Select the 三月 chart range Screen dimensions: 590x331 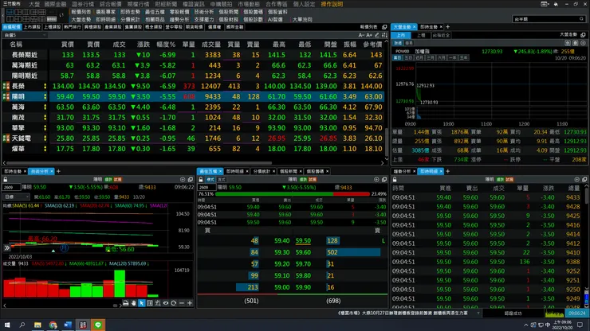tap(431, 58)
